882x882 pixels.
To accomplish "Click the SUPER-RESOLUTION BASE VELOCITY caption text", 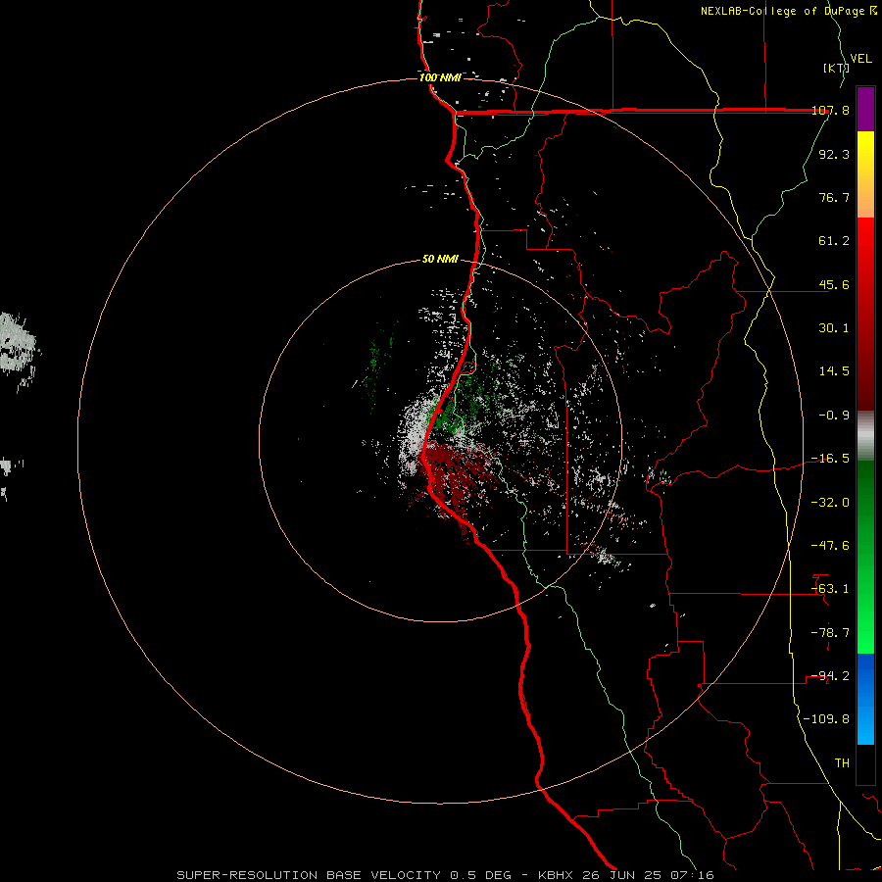I will click(309, 875).
